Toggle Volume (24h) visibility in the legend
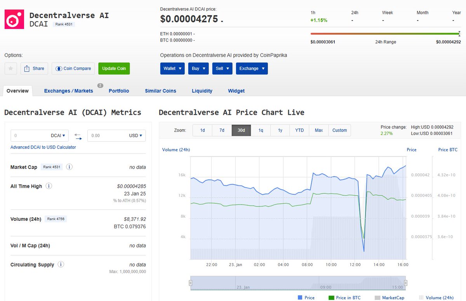Screen dimensions: 466x301 441,298
